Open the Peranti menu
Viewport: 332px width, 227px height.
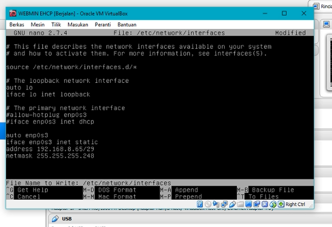[103, 24]
